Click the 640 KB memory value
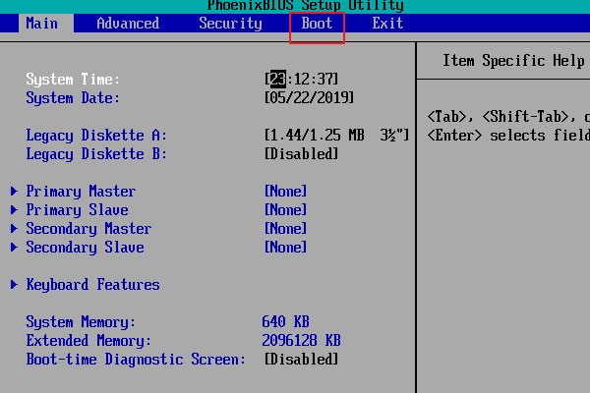This screenshot has width=590, height=393. coord(285,321)
